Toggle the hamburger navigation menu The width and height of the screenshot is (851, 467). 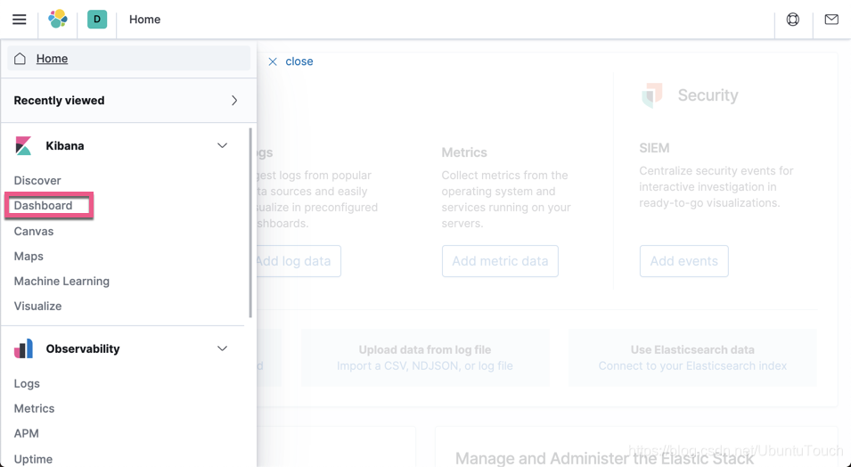[x=19, y=20]
